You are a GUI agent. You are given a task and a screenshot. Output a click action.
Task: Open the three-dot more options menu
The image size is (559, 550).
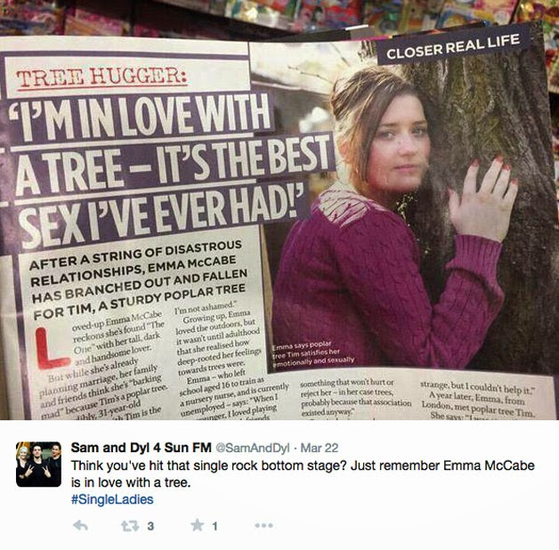click(263, 525)
